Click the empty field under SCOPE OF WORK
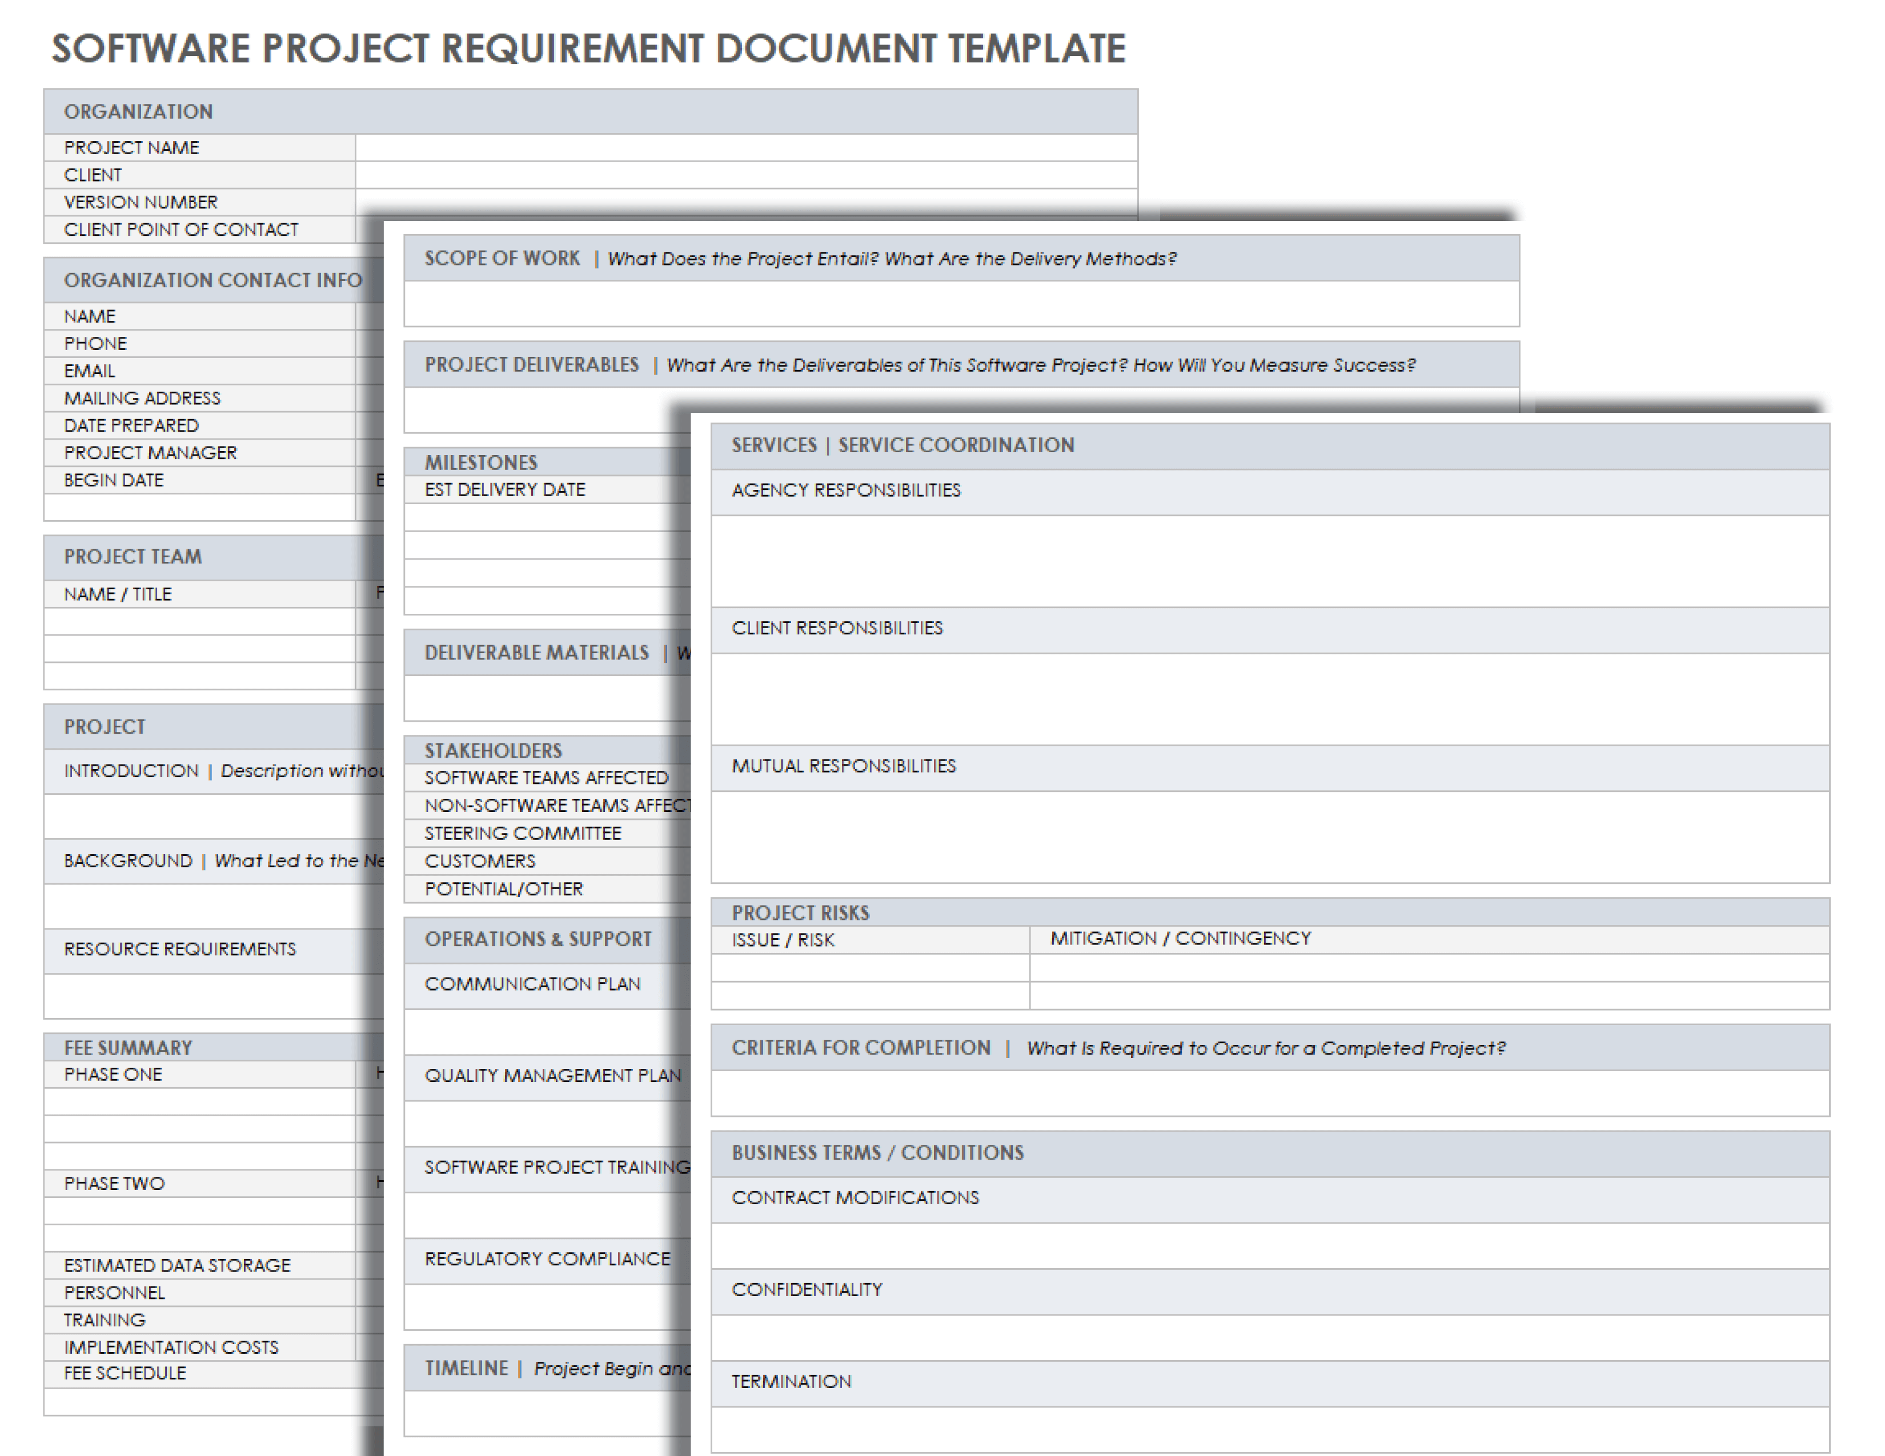The height and width of the screenshot is (1456, 1885). click(x=961, y=304)
